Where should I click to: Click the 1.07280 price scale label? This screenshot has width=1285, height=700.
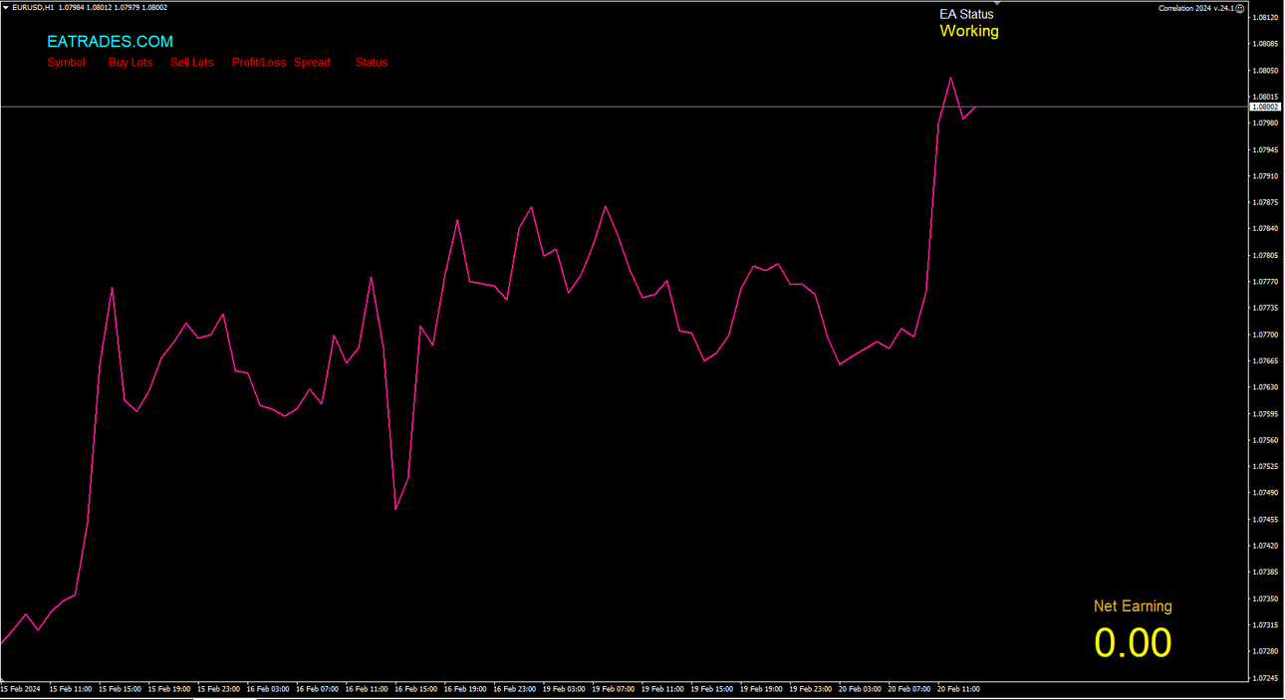pyautogui.click(x=1266, y=651)
